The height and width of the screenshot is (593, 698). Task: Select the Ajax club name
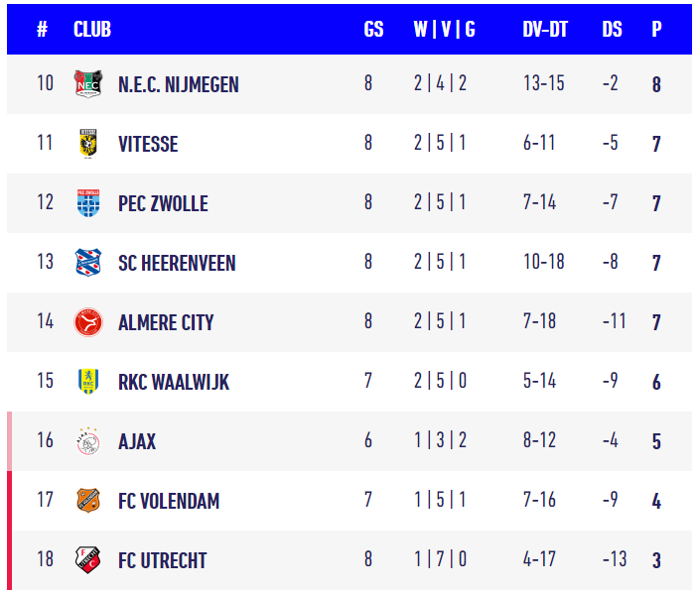click(x=137, y=441)
